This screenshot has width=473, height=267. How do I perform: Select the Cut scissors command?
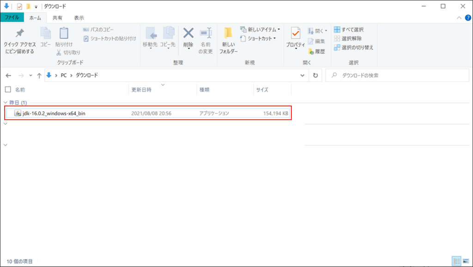pyautogui.click(x=68, y=53)
